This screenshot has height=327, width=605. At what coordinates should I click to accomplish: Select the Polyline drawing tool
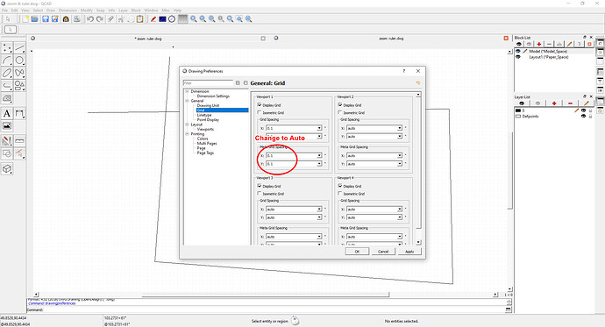pos(7,85)
